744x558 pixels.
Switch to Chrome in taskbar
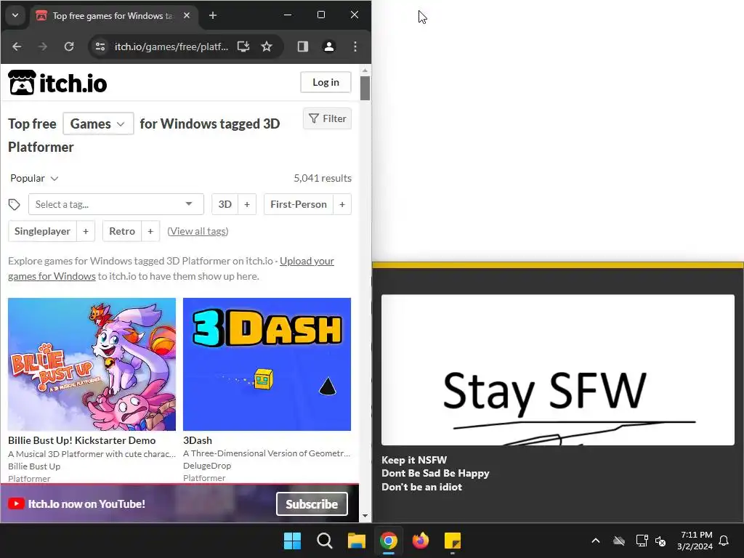[389, 541]
